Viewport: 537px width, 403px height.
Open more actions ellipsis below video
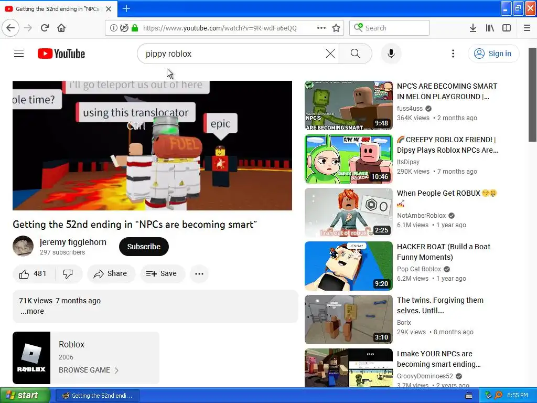199,273
